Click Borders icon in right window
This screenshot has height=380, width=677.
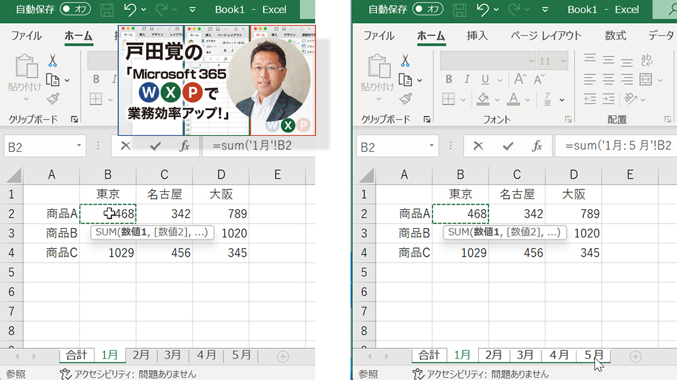pos(448,99)
